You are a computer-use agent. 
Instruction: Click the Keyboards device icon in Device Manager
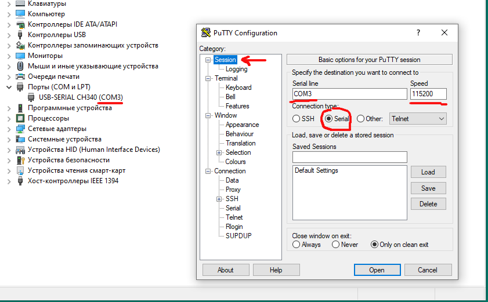20,3
